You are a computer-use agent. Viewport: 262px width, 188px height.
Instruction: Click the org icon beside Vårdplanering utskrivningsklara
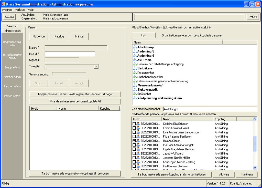click(x=135, y=98)
